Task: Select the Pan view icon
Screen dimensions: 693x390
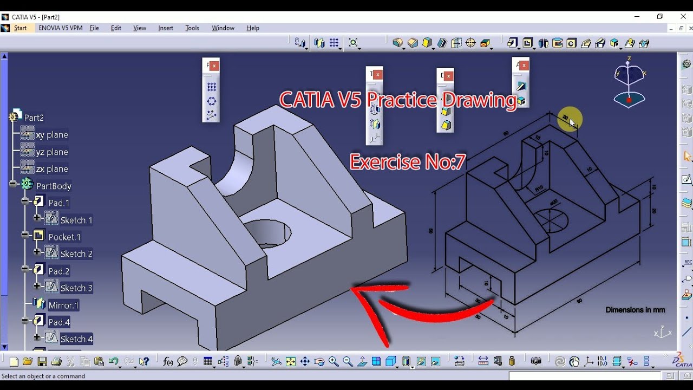Action: (305, 361)
